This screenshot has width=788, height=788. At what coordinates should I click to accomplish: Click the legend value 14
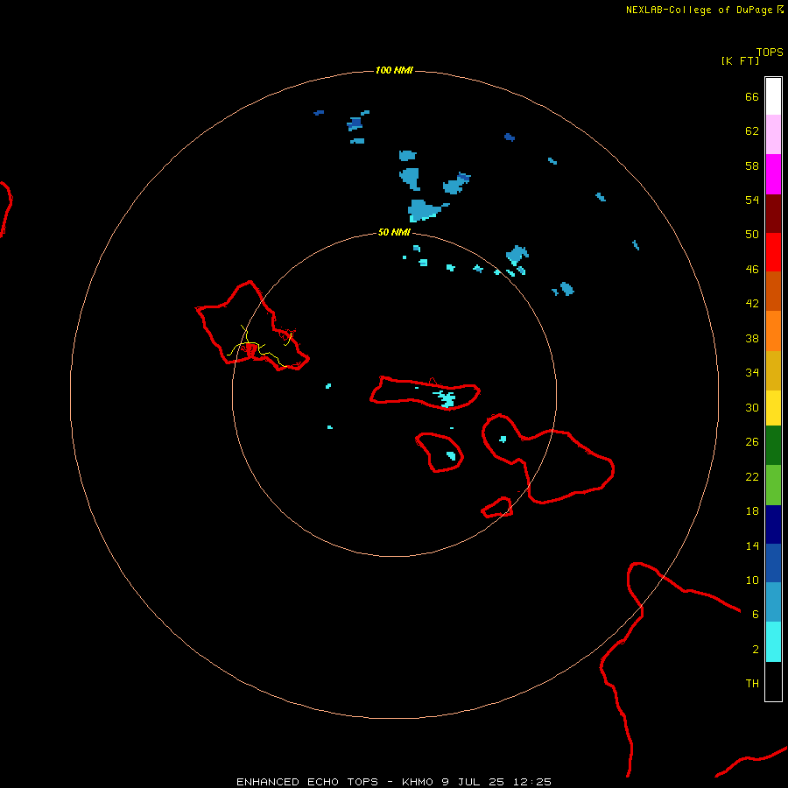(752, 545)
